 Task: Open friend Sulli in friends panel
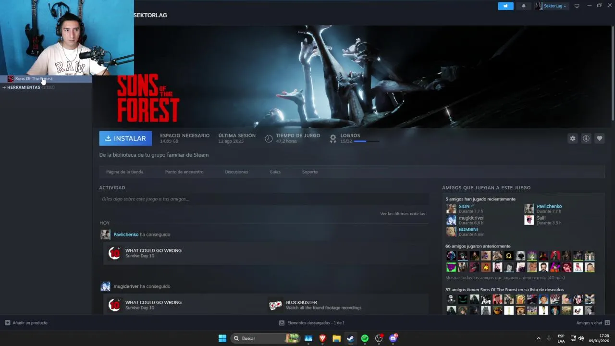pyautogui.click(x=541, y=218)
